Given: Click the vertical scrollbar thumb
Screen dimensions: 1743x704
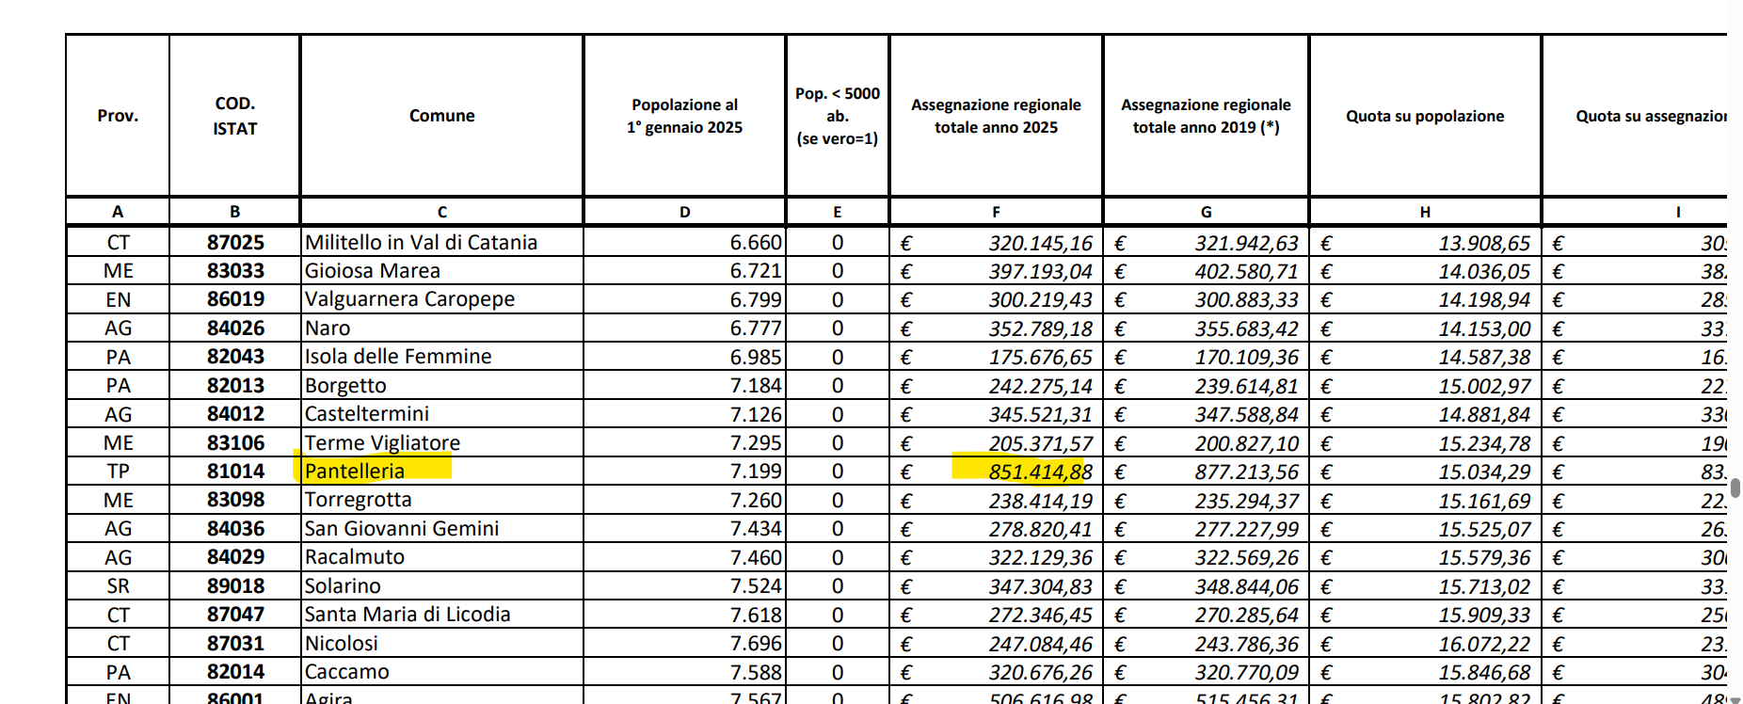Looking at the screenshot, I should click(x=1735, y=488).
